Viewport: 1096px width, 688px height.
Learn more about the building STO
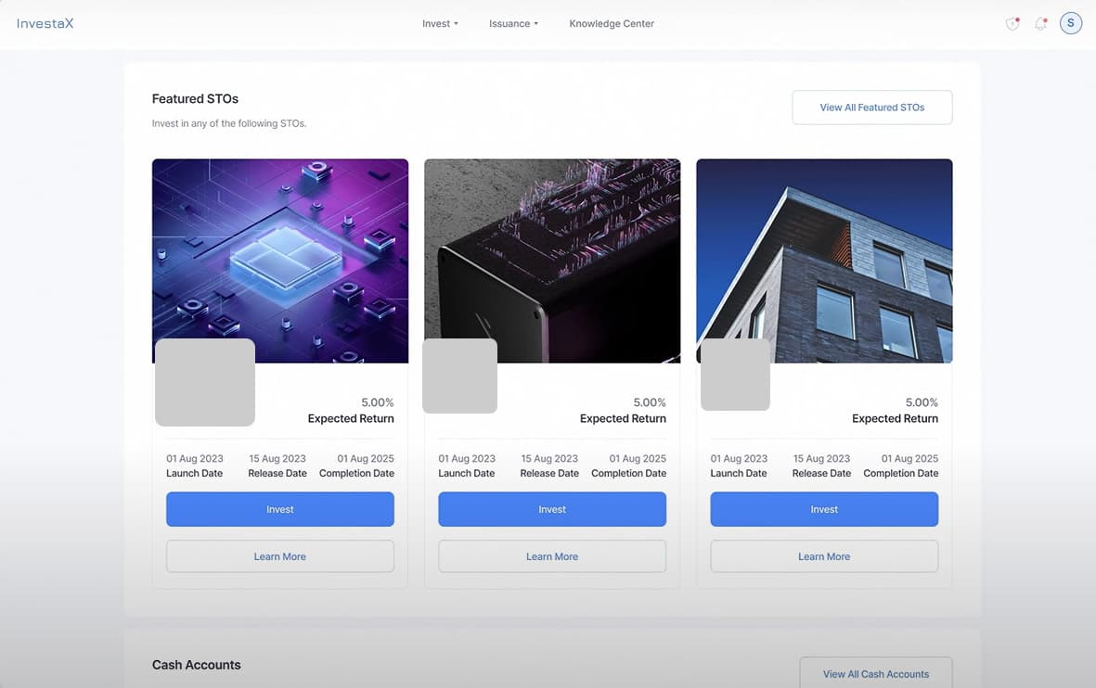coord(824,556)
